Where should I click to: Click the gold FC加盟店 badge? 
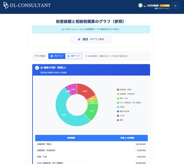point(165,6)
